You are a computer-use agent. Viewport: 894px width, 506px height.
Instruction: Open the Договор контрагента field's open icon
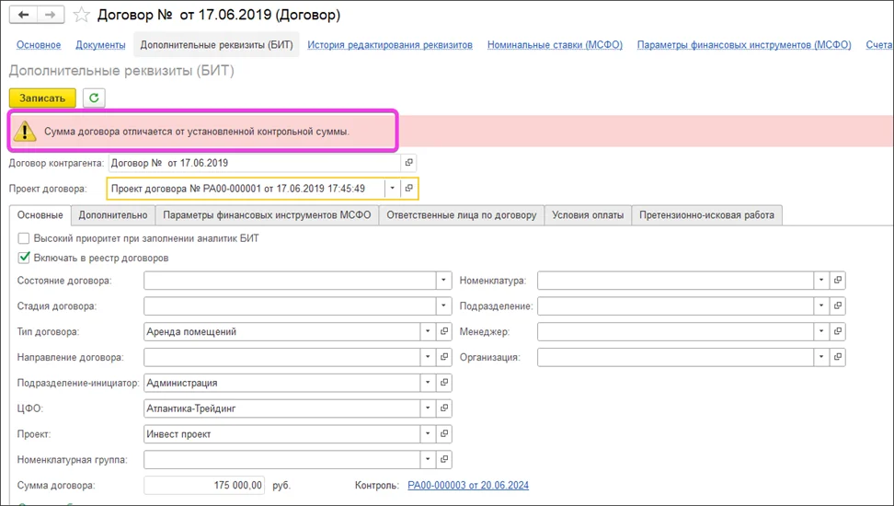tap(409, 163)
